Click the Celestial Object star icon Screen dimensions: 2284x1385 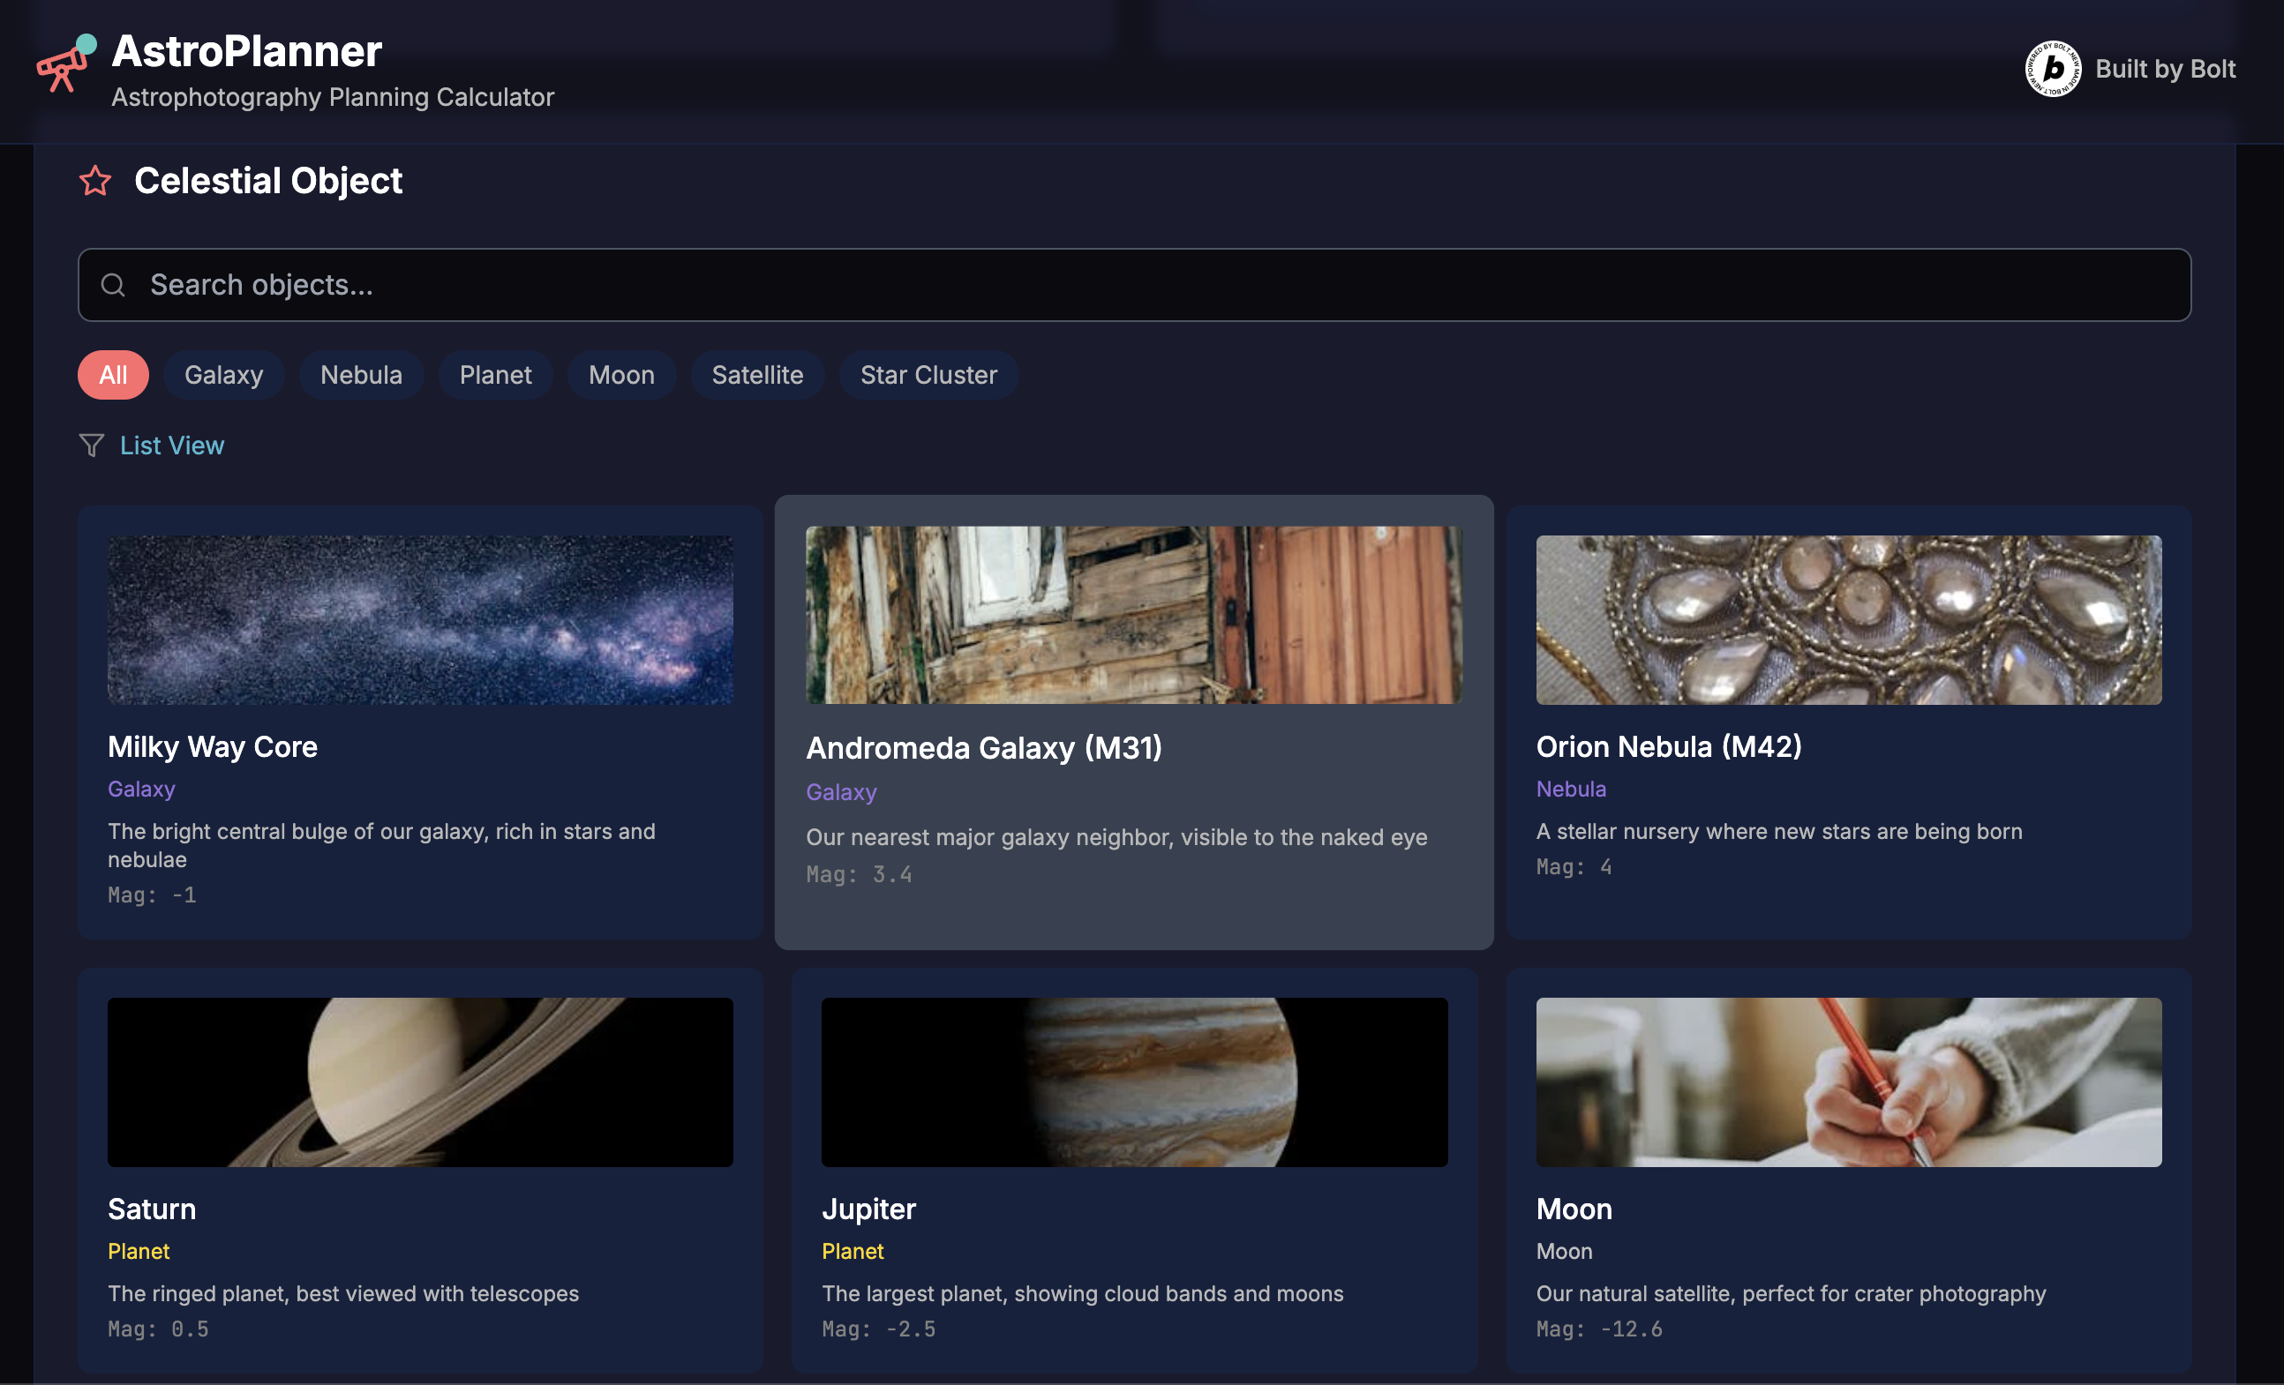pos(95,181)
